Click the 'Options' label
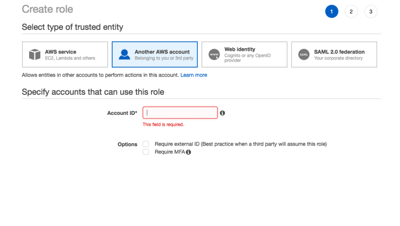Image resolution: width=400 pixels, height=226 pixels. (x=127, y=144)
